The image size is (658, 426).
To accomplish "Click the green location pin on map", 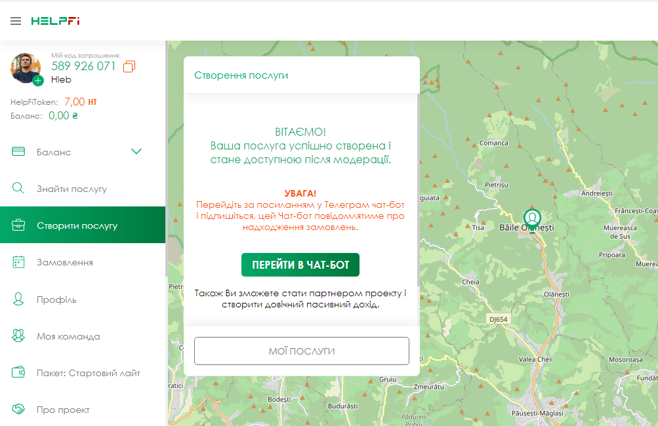I will pos(532,220).
